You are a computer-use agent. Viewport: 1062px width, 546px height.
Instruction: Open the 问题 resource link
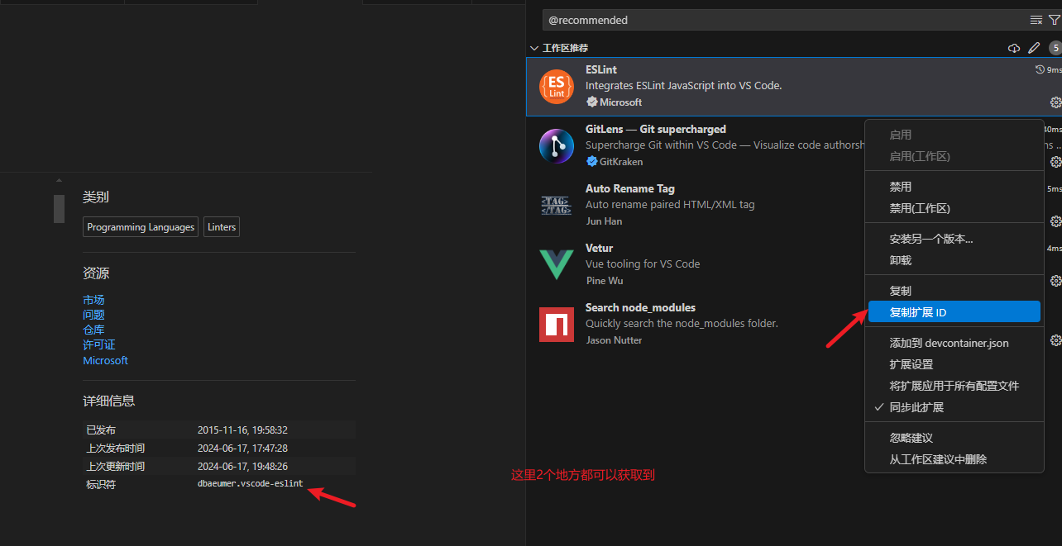pyautogui.click(x=93, y=315)
